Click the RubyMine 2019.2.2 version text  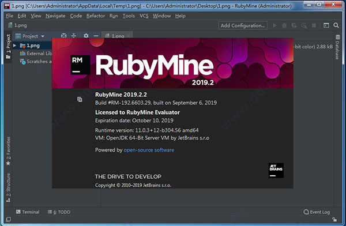coord(121,95)
